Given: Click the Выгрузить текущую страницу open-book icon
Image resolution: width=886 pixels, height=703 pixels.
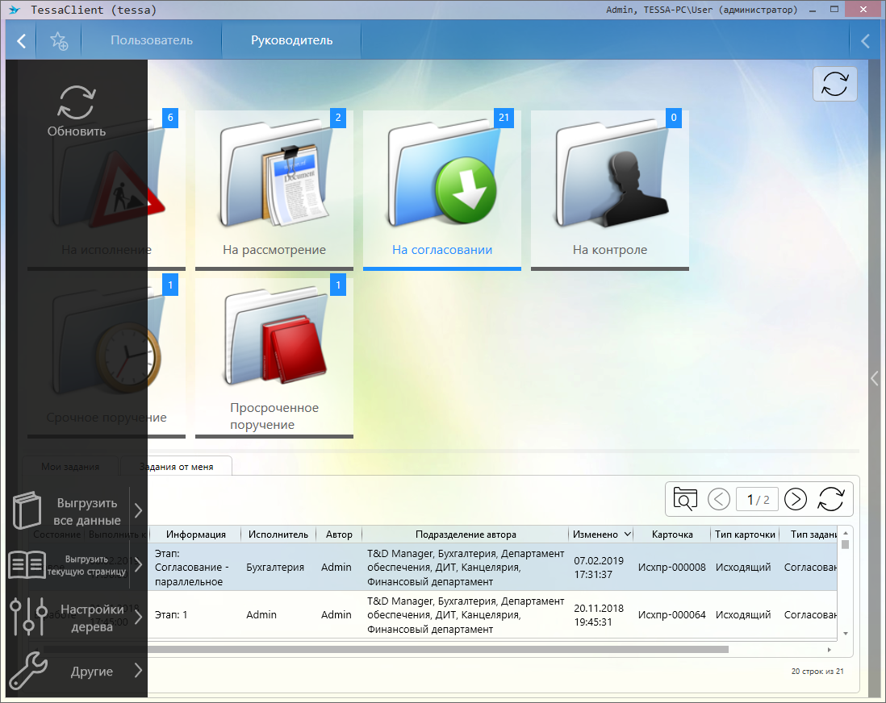Looking at the screenshot, I should (27, 564).
